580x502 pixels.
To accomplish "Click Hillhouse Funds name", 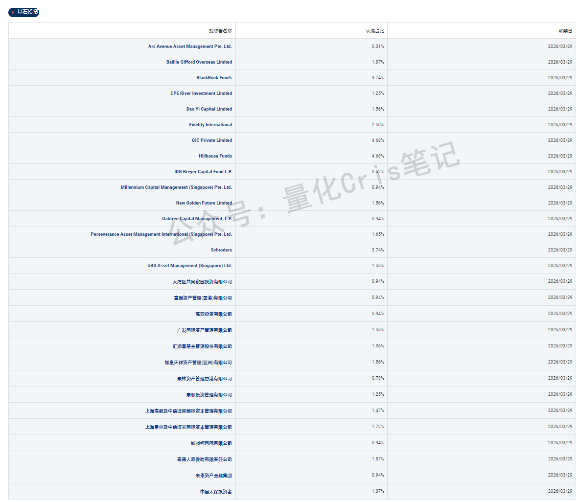I will 215,156.
